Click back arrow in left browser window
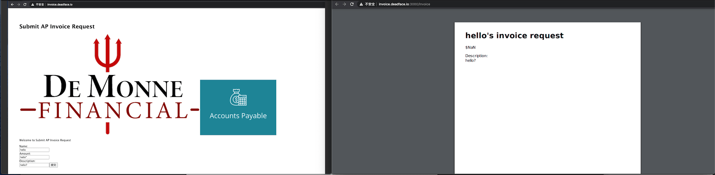The height and width of the screenshot is (175, 715). [x=12, y=5]
